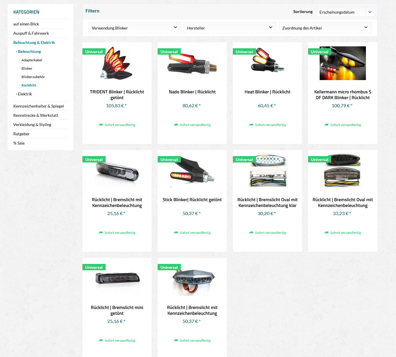Click Universal badge on Heat Blinker card
This screenshot has width=396, height=357.
point(244,52)
